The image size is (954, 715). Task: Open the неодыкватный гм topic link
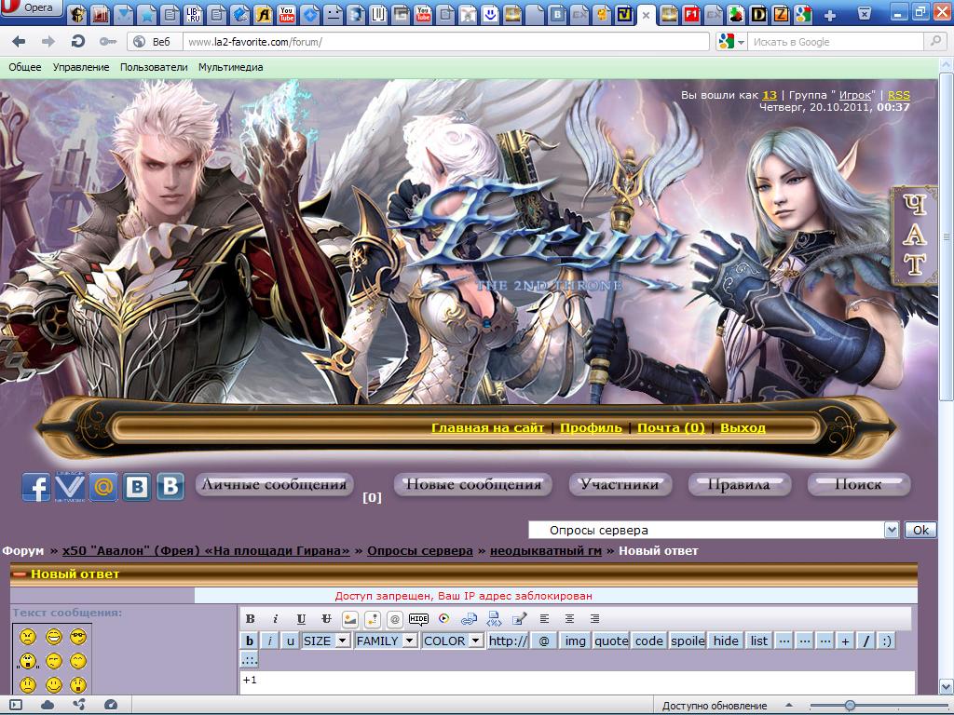[x=546, y=551]
